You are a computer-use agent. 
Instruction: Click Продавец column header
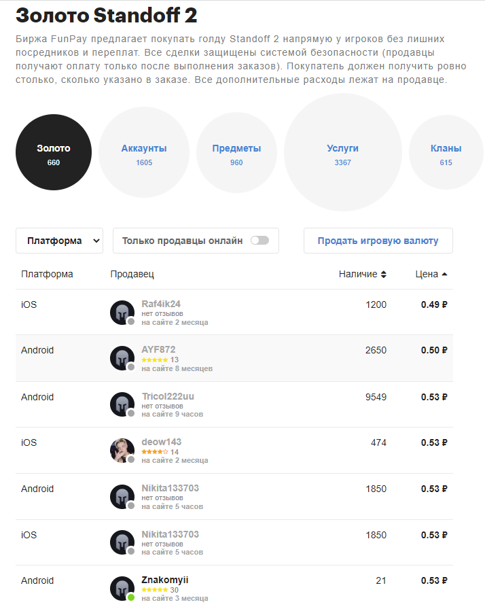pos(132,275)
